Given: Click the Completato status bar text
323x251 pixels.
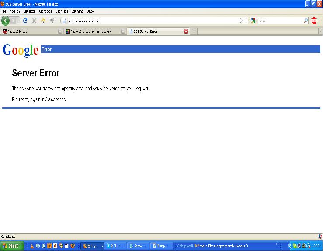Looking at the screenshot, I should coord(8,237).
